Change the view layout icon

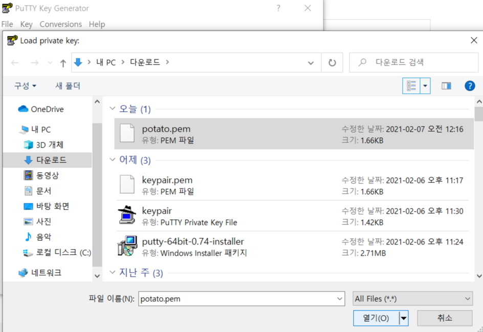click(411, 86)
